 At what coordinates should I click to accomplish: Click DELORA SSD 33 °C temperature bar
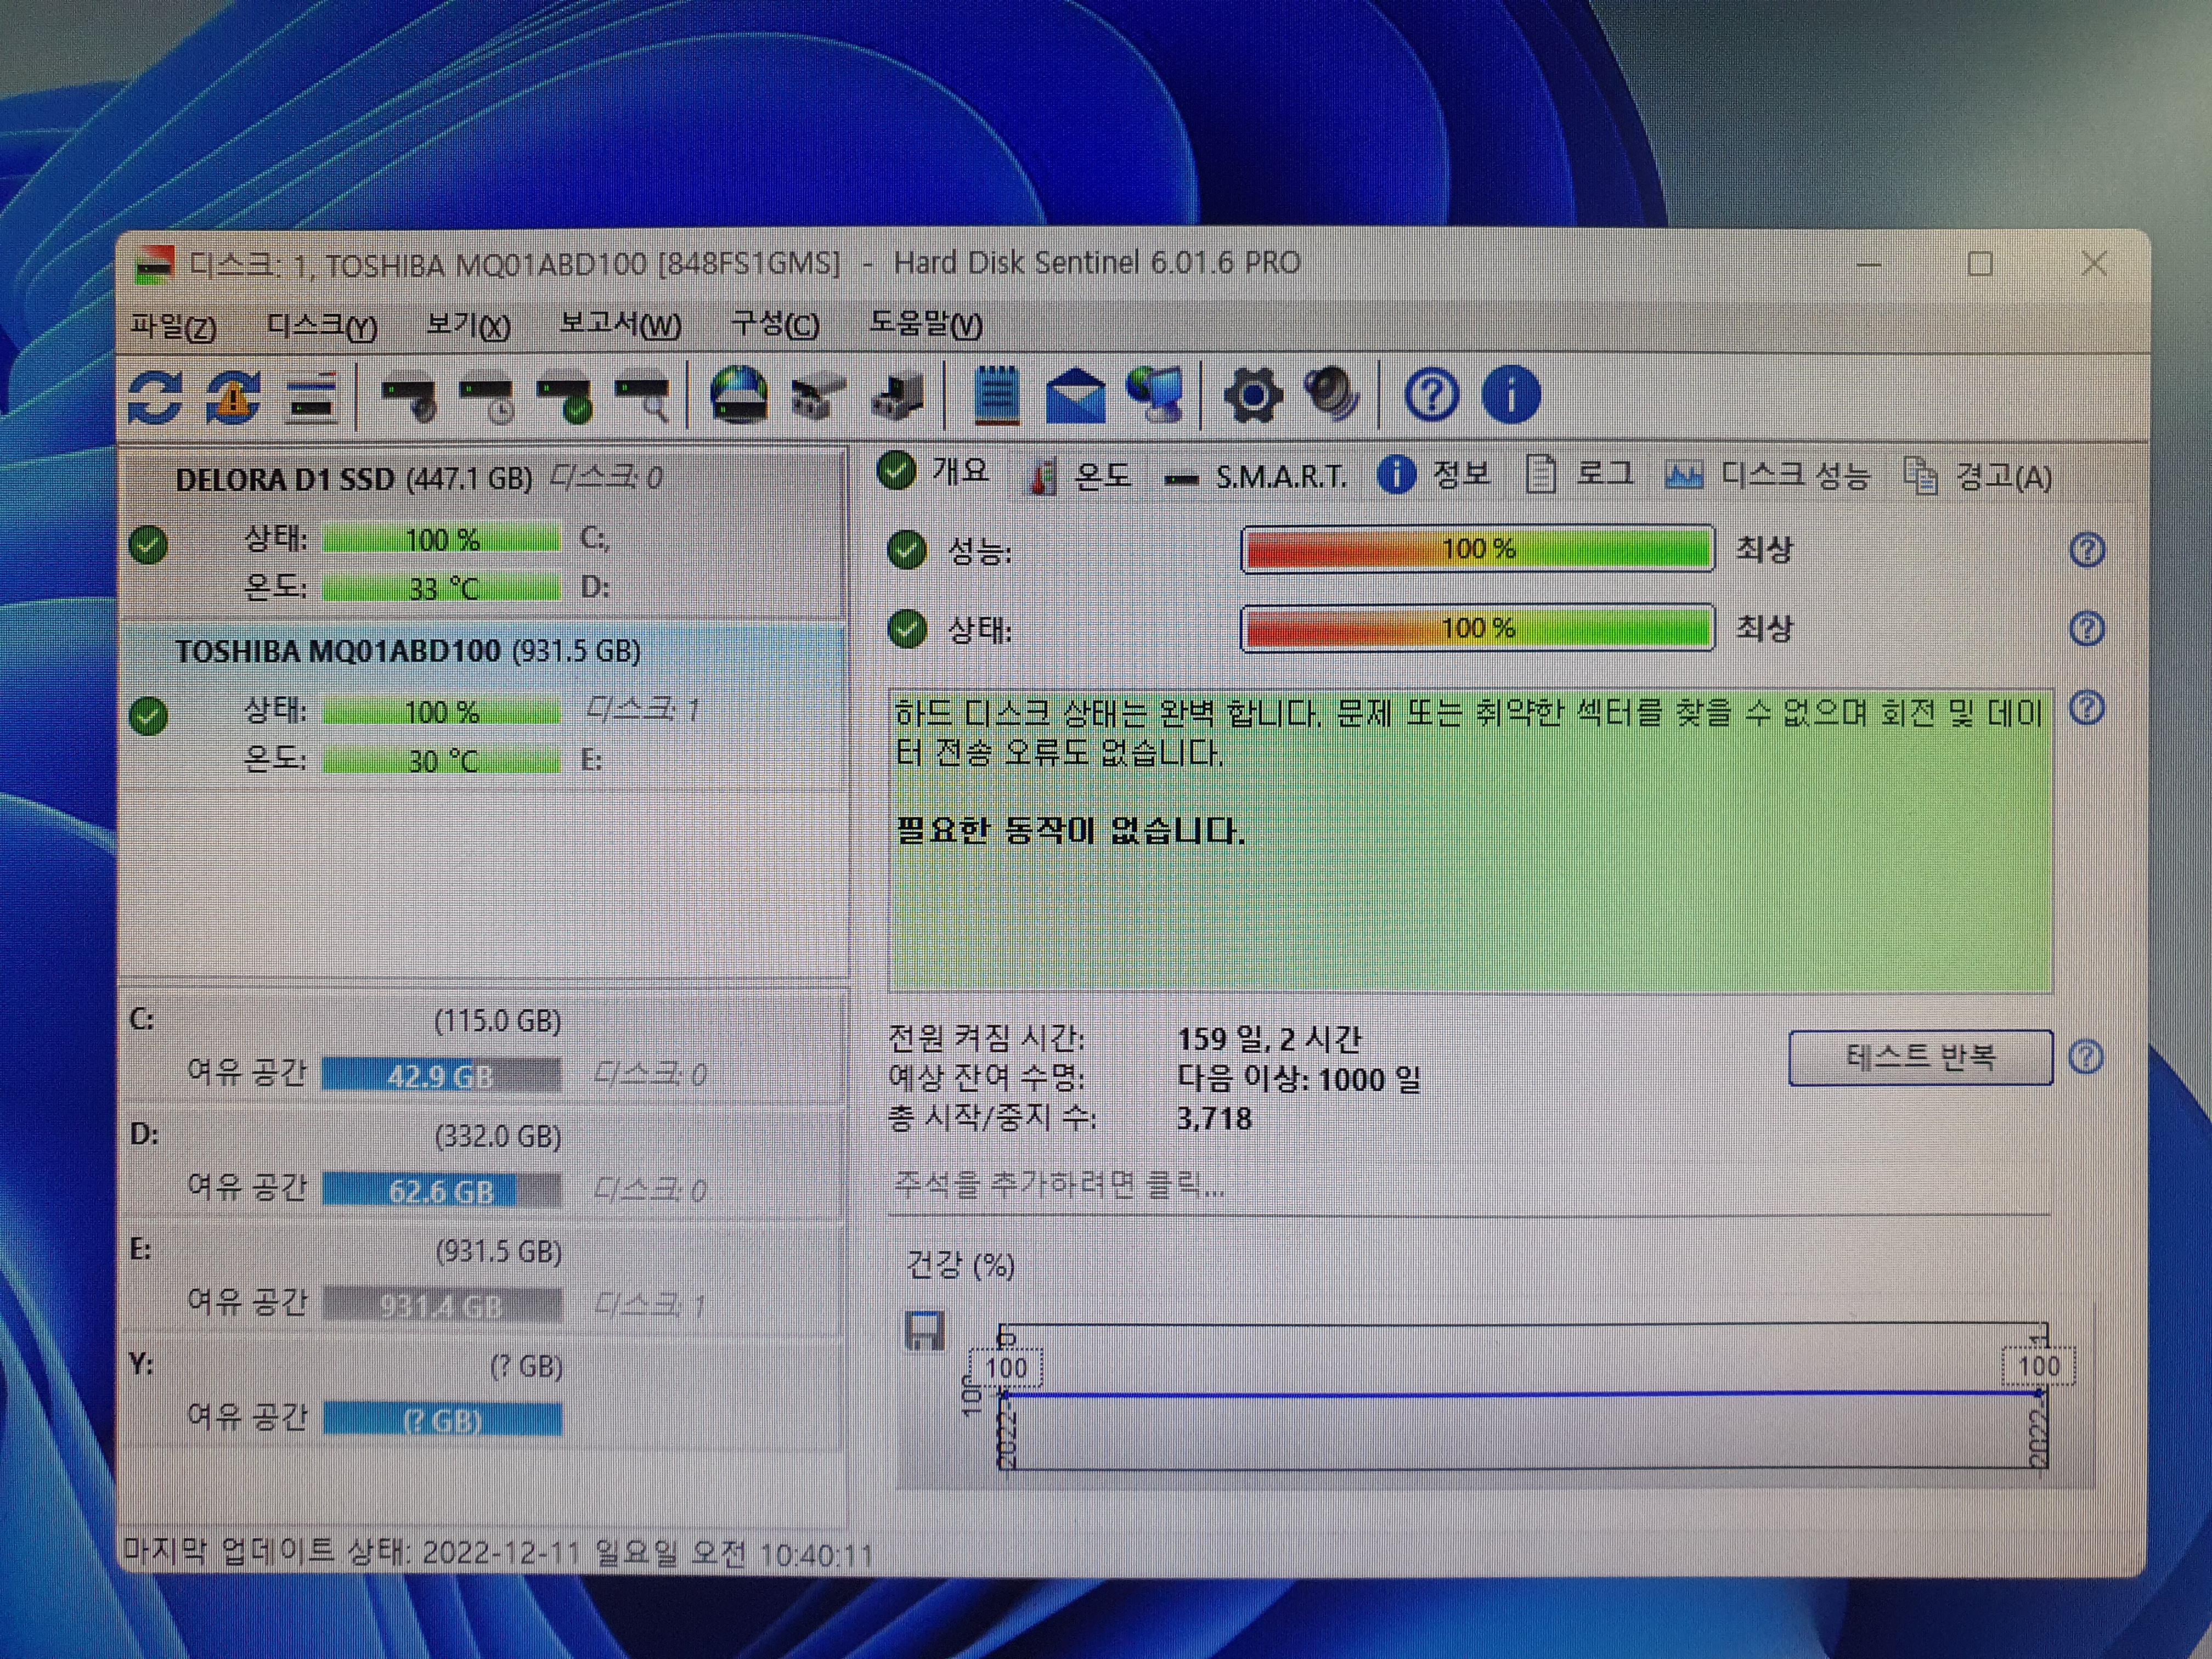click(441, 588)
